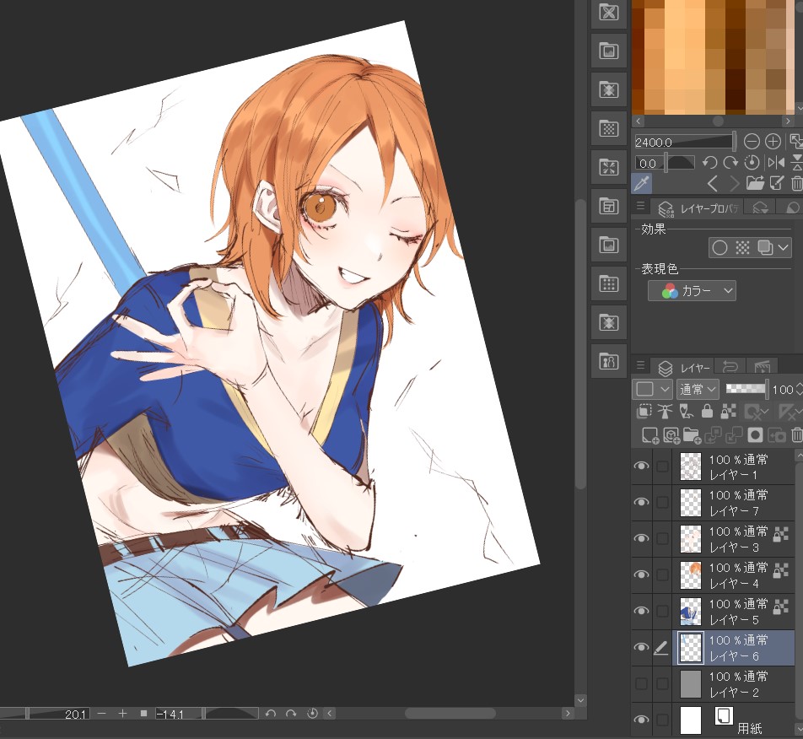This screenshot has width=803, height=739.
Task: Set layer as reference layer
Action: pyautogui.click(x=665, y=411)
